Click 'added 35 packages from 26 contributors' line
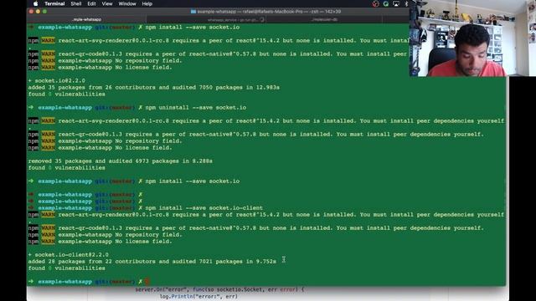The width and height of the screenshot is (536, 301). pos(153,87)
